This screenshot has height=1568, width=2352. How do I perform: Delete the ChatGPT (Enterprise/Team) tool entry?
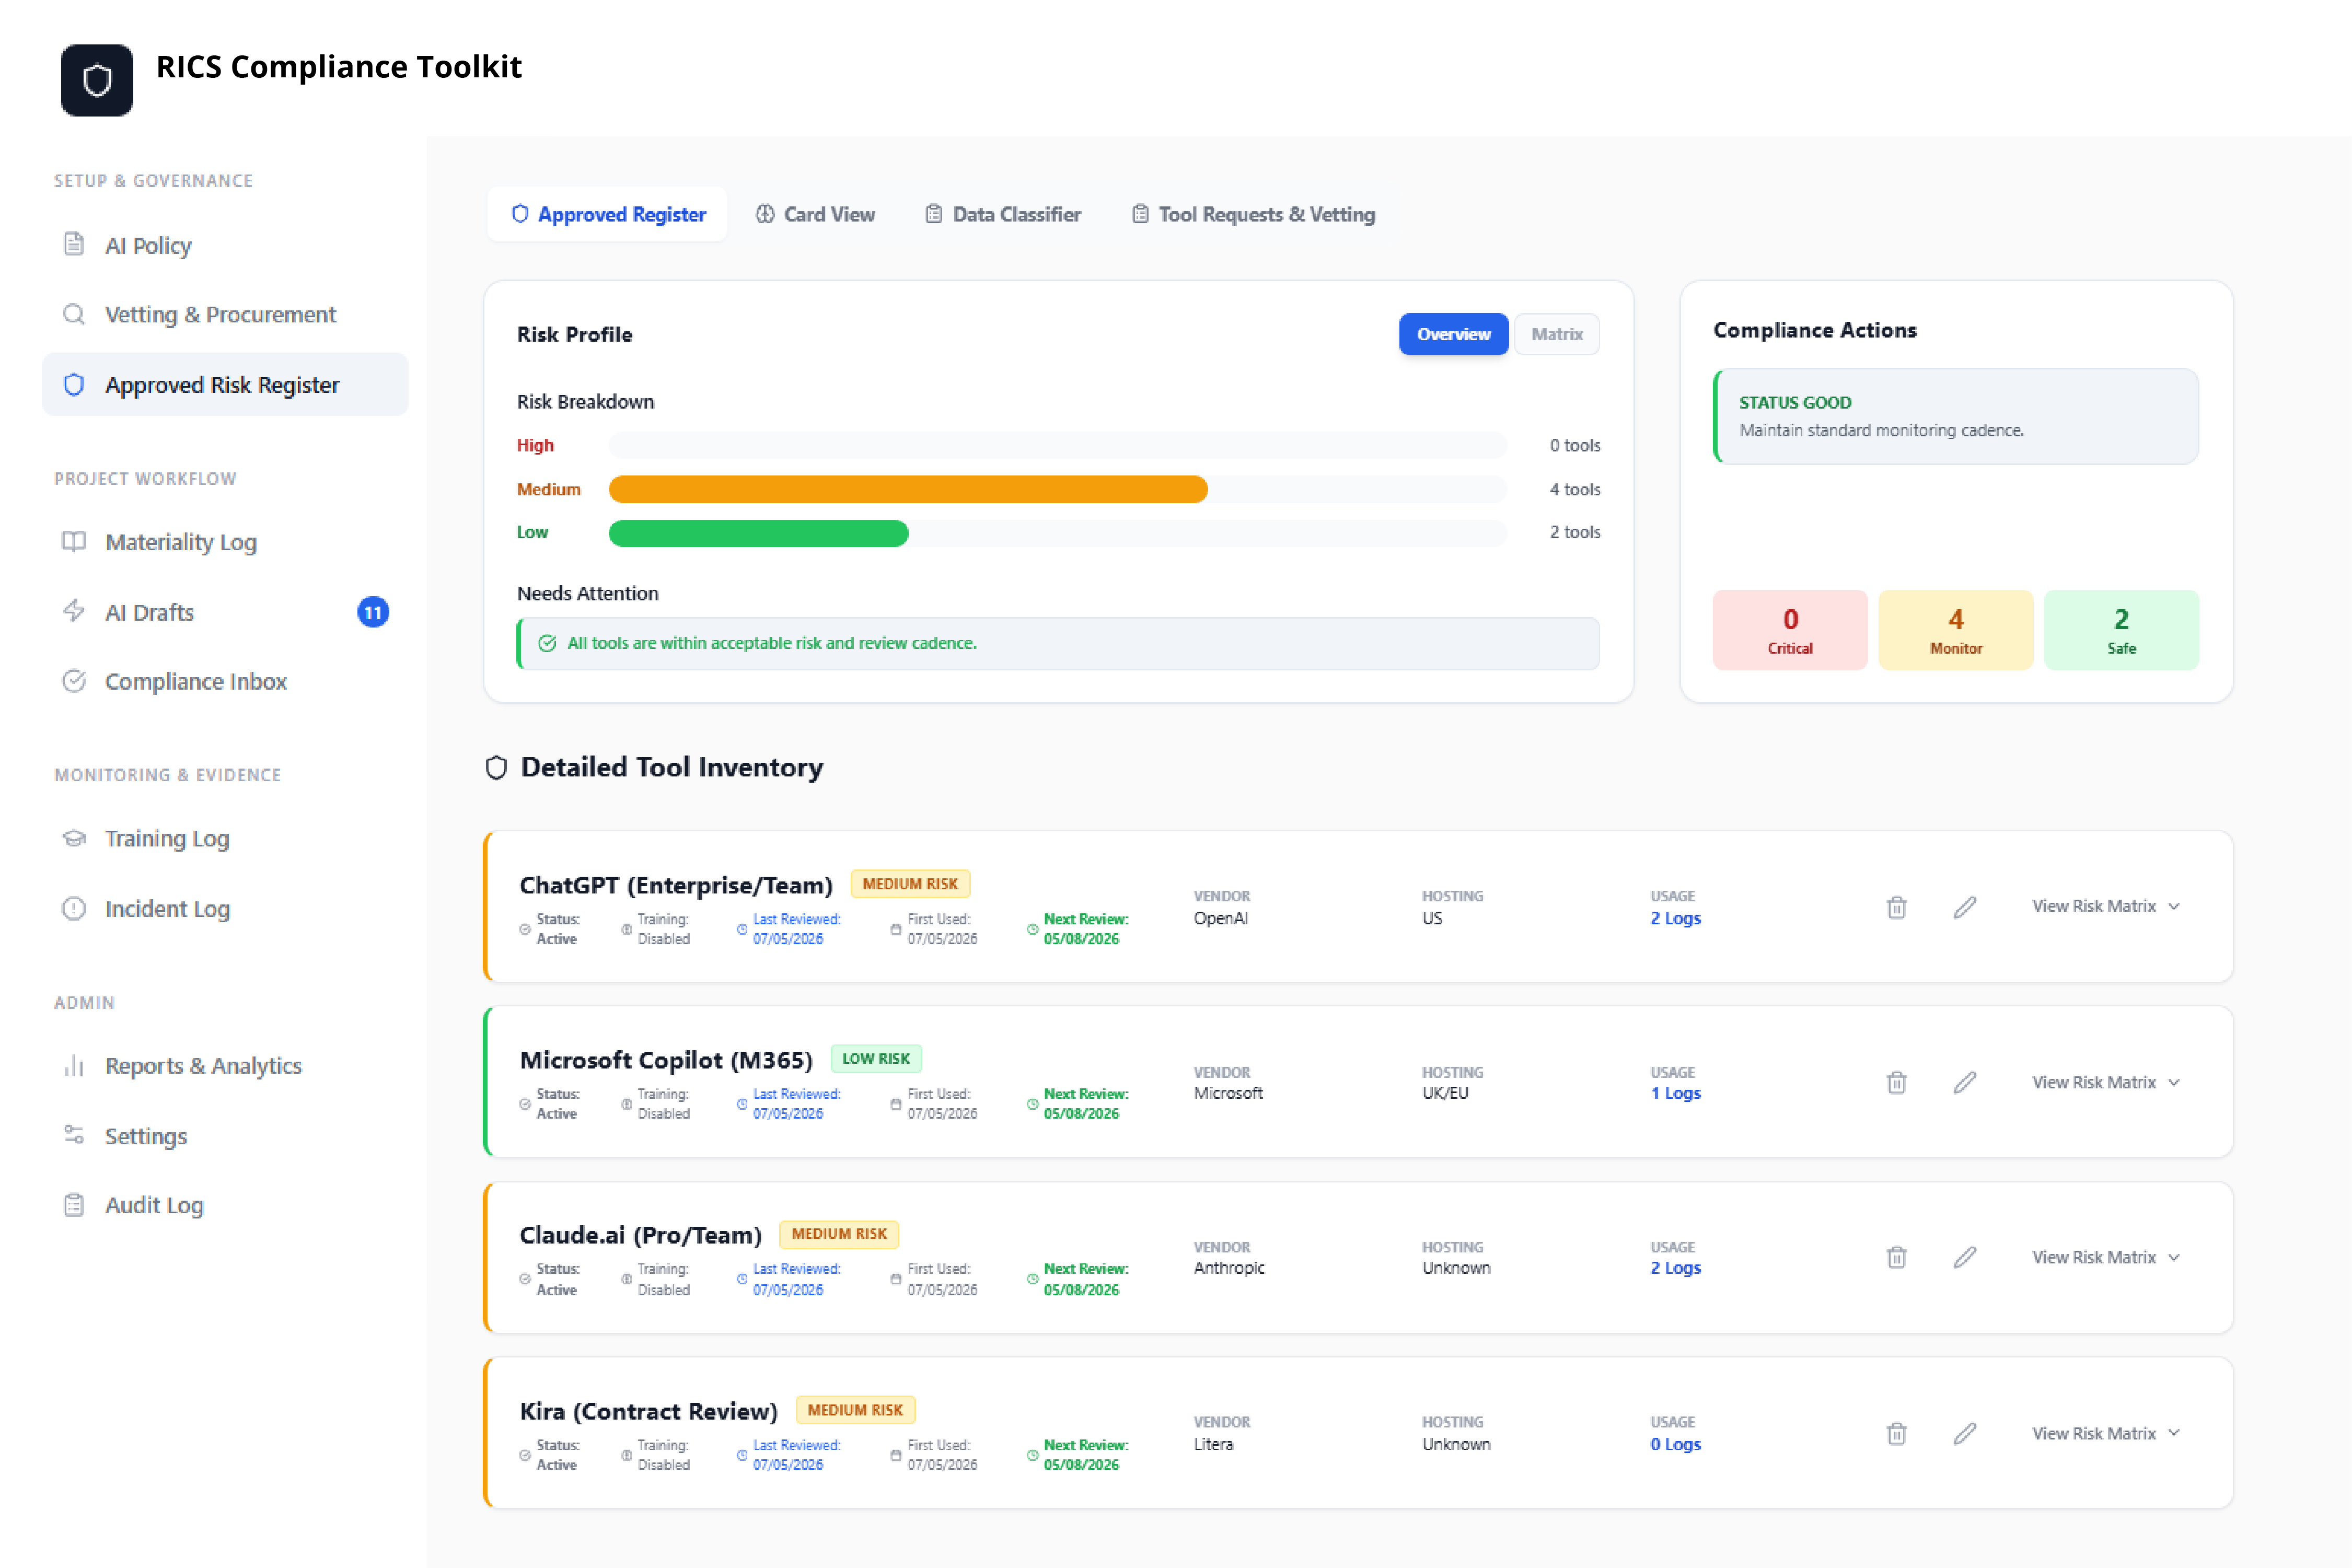click(x=1896, y=907)
